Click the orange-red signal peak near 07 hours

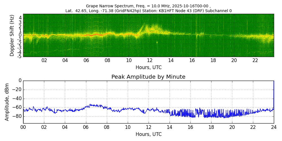[x=96, y=34]
